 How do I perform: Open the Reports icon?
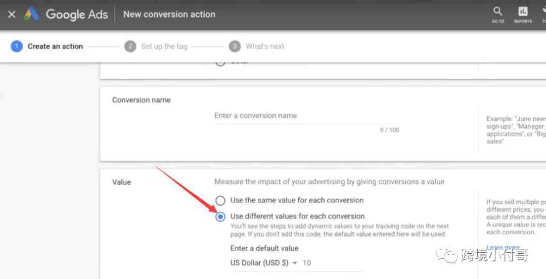[x=523, y=15]
